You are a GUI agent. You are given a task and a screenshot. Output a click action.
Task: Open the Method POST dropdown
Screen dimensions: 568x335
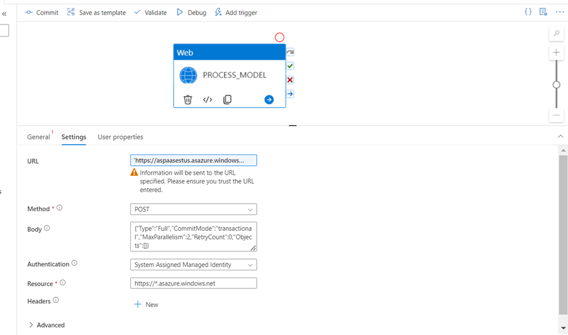click(x=193, y=209)
